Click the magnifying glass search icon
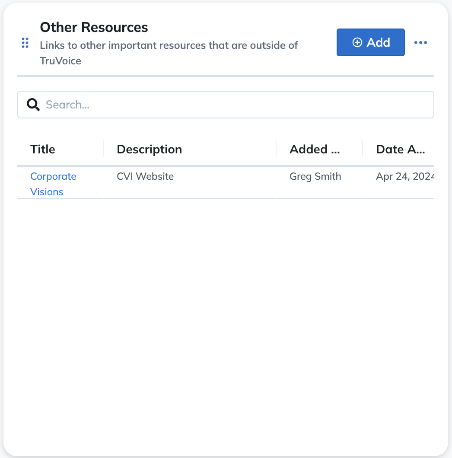Image resolution: width=452 pixels, height=458 pixels. pyautogui.click(x=33, y=105)
